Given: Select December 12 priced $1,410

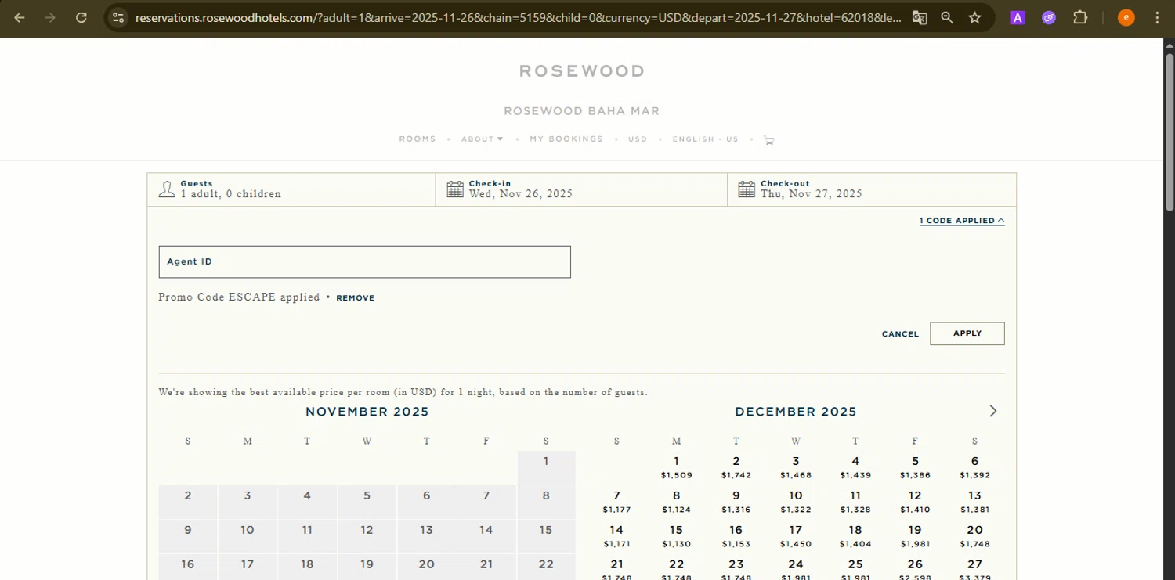Looking at the screenshot, I should click(x=915, y=502).
